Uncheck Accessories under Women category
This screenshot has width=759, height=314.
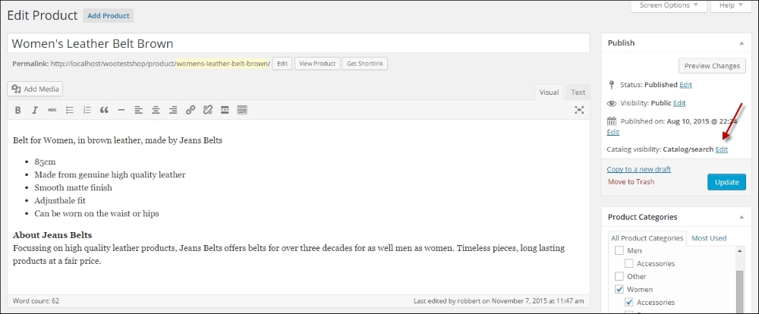[628, 303]
